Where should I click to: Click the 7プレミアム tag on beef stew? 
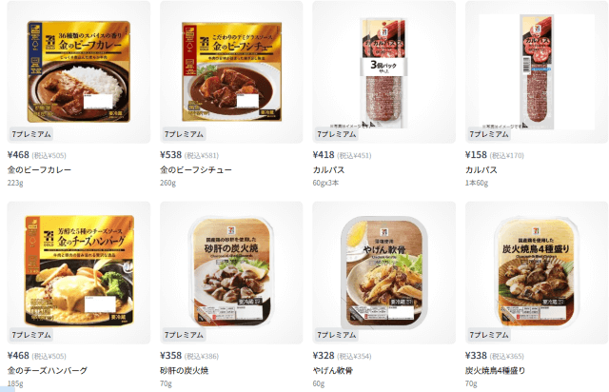[184, 134]
